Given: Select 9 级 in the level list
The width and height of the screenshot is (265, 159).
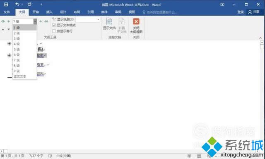Looking at the screenshot, I should 25,71.
